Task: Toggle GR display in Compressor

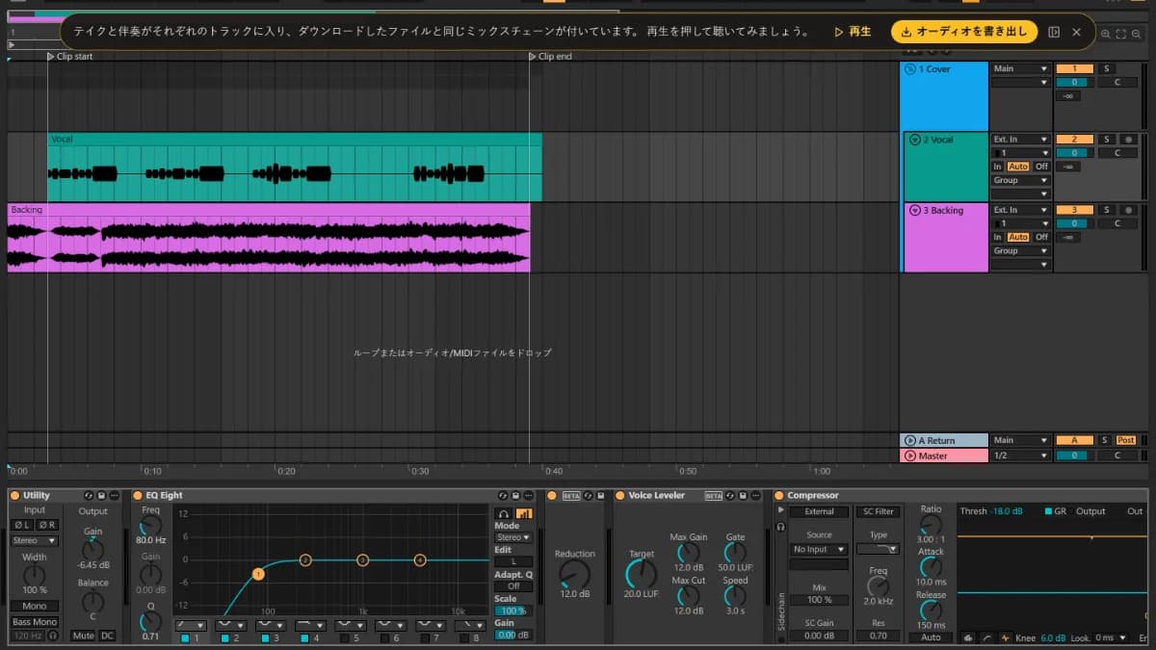Action: pos(1048,511)
